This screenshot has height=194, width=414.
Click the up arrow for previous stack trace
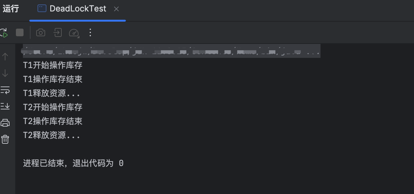(x=5, y=57)
